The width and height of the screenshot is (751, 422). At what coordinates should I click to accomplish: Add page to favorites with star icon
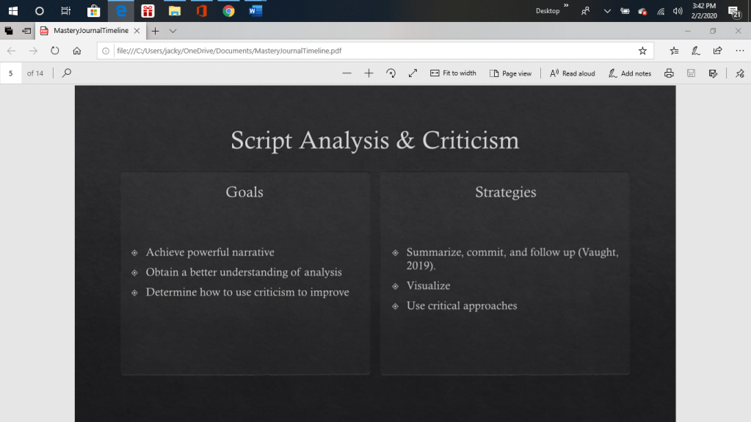[x=642, y=51]
